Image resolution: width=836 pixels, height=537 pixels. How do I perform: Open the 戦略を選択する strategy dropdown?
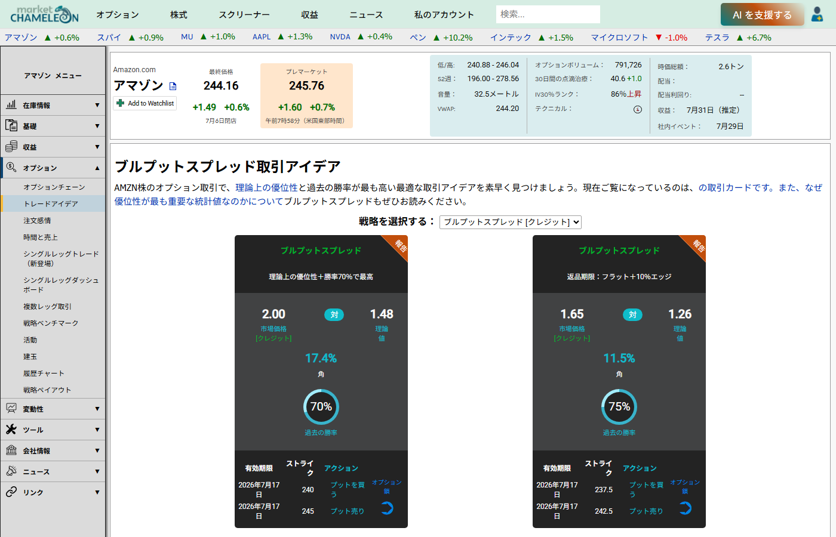click(x=511, y=222)
